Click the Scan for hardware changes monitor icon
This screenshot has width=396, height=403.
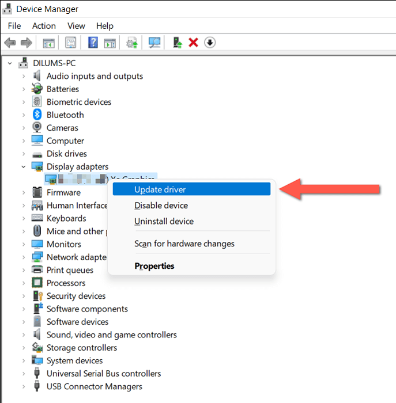(154, 43)
